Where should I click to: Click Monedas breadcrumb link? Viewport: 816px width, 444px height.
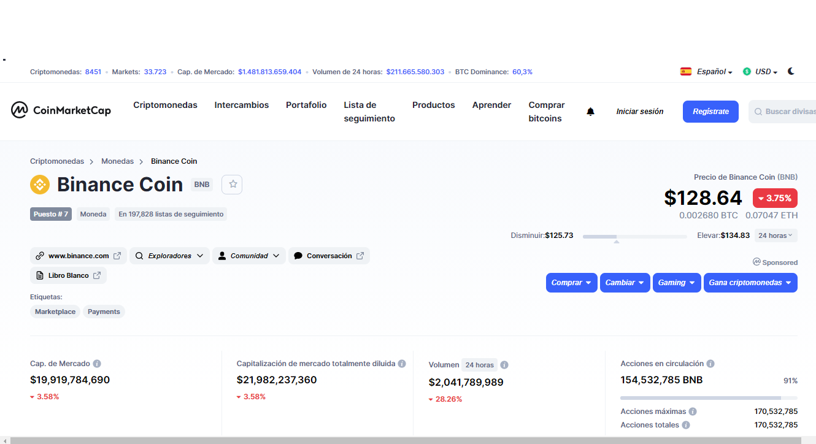(x=117, y=161)
